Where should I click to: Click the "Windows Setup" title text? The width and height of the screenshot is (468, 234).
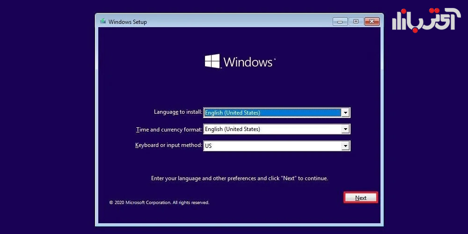[x=128, y=22]
